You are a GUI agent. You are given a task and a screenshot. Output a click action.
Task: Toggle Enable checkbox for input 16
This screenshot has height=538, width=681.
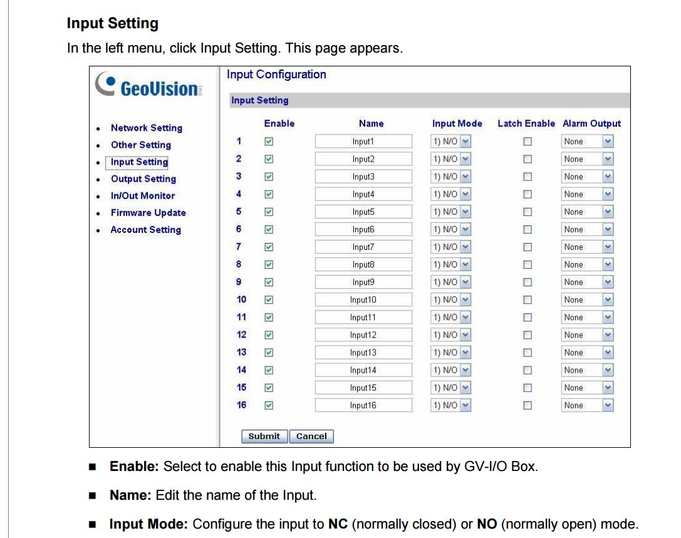click(269, 406)
